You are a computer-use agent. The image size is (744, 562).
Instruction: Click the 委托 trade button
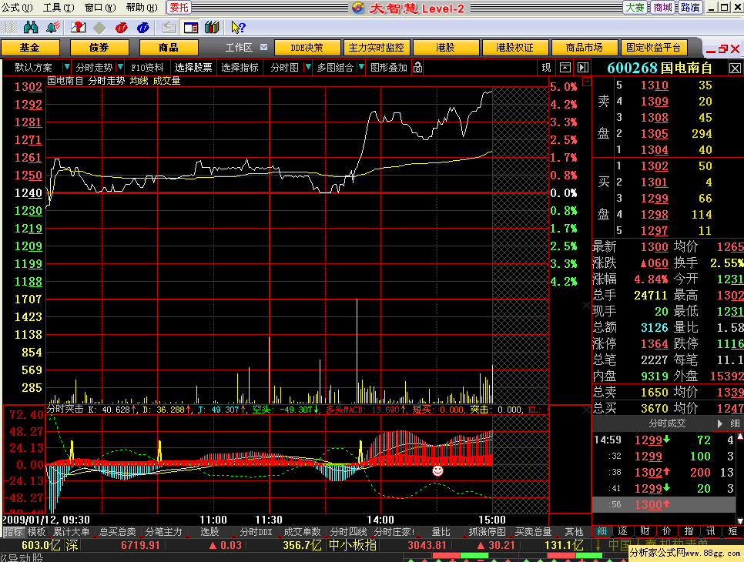(x=179, y=8)
